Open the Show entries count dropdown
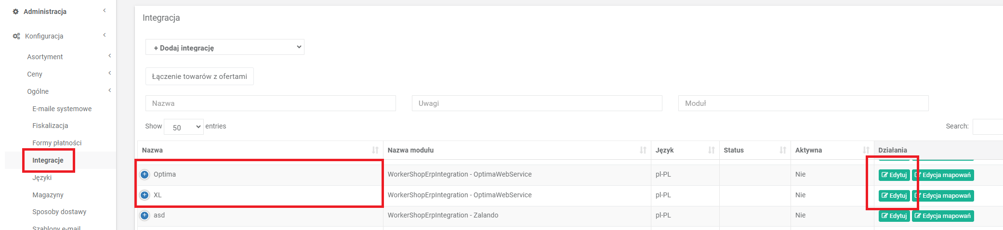The width and height of the screenshot is (1003, 230). [x=184, y=127]
